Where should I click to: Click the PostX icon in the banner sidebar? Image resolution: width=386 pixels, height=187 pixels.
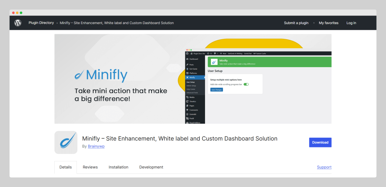click(187, 118)
